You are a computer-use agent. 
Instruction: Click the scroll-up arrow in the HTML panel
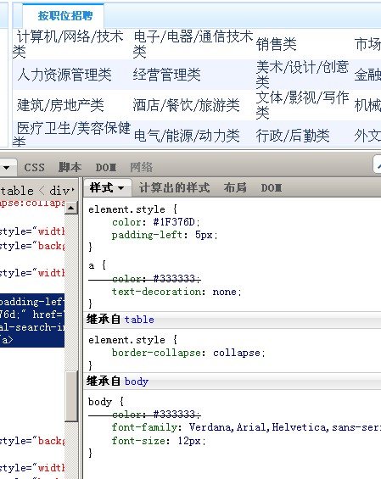(x=71, y=208)
